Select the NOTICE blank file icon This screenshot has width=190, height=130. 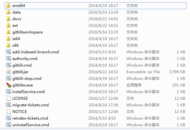tap(9, 111)
